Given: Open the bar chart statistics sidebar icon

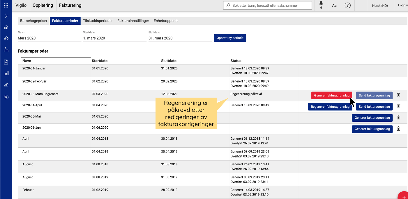Looking at the screenshot, I should click(x=6, y=73).
